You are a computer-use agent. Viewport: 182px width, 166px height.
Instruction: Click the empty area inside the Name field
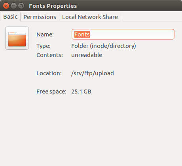pos(132,34)
